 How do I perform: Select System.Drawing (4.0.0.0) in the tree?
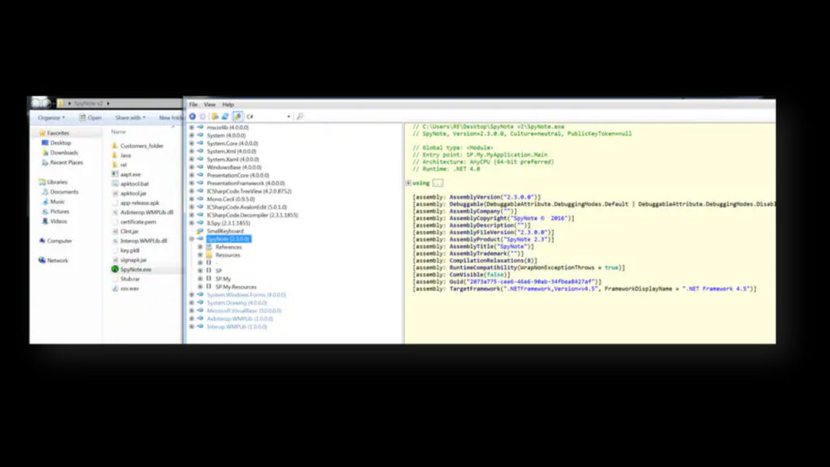(x=237, y=303)
